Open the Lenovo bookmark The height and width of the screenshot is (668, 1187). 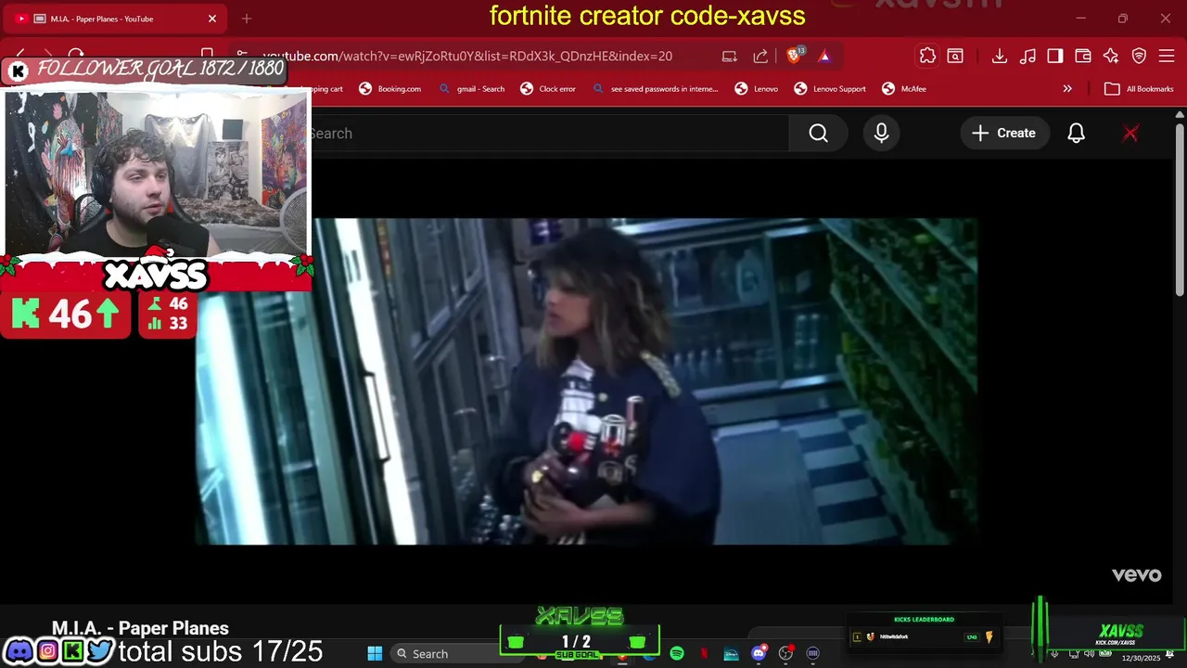[756, 89]
